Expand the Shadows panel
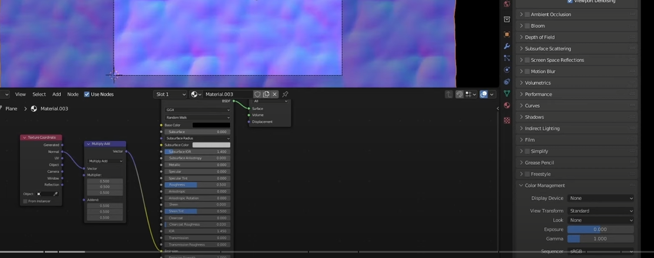 tap(522, 117)
